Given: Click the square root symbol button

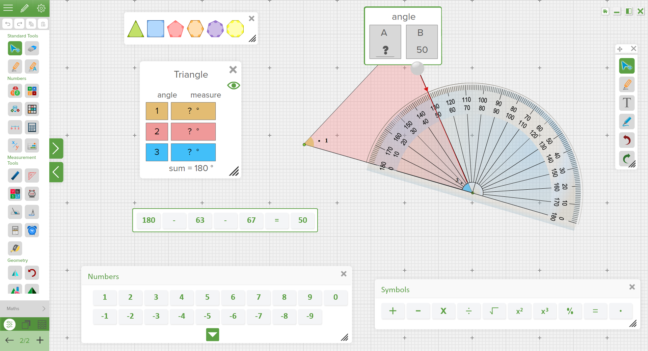Looking at the screenshot, I should point(494,311).
